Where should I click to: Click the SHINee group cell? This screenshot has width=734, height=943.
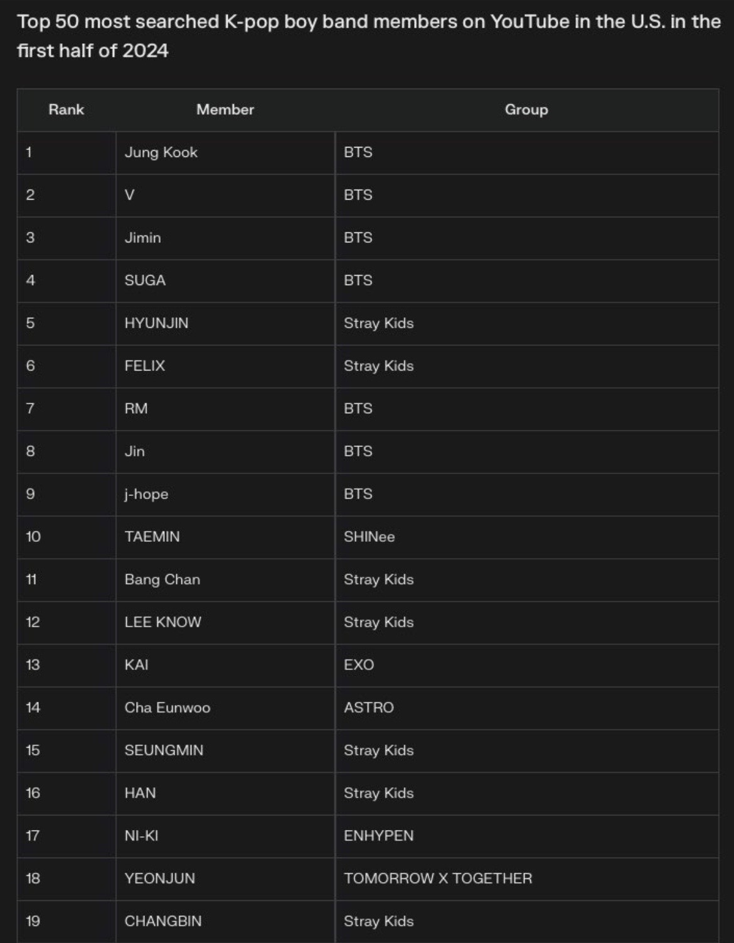point(370,537)
